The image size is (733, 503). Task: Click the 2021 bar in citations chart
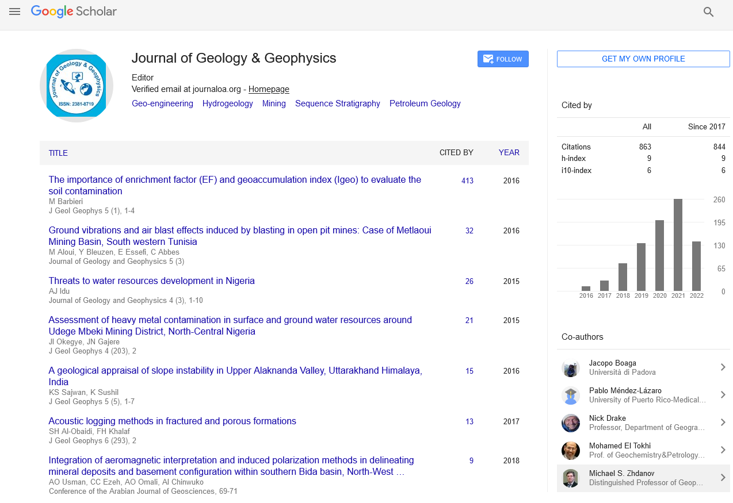point(678,245)
